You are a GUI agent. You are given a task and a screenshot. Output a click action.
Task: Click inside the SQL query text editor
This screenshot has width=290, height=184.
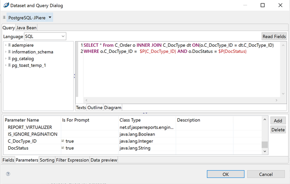click(x=173, y=78)
